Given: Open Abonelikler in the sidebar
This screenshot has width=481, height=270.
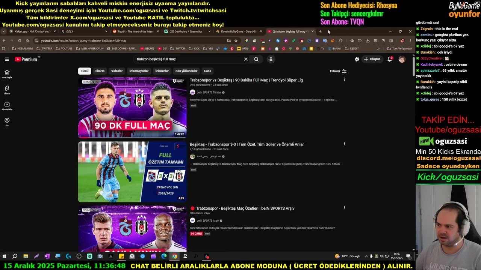Looking at the screenshot, I should (7, 106).
